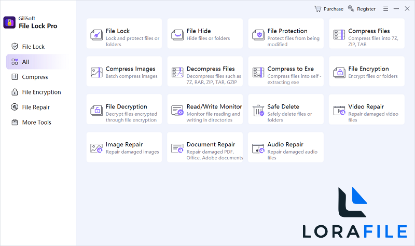The height and width of the screenshot is (246, 415).
Task: Click the Register link
Action: (x=366, y=9)
